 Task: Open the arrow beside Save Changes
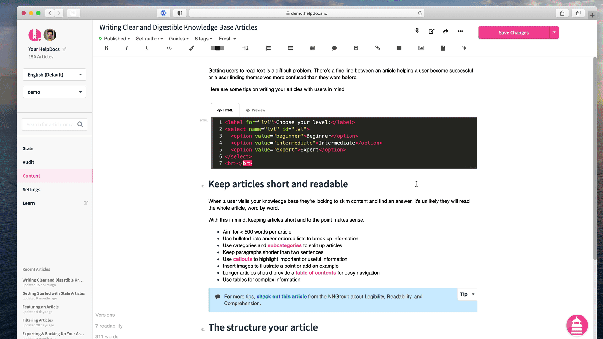click(554, 32)
